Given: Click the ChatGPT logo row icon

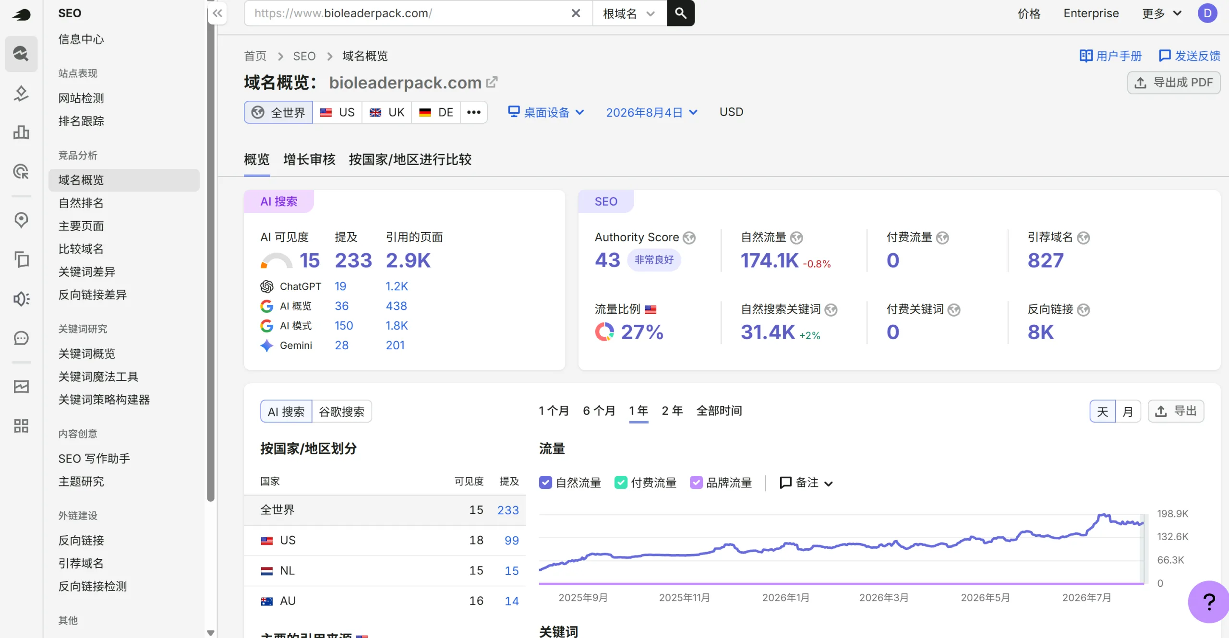Looking at the screenshot, I should point(267,286).
